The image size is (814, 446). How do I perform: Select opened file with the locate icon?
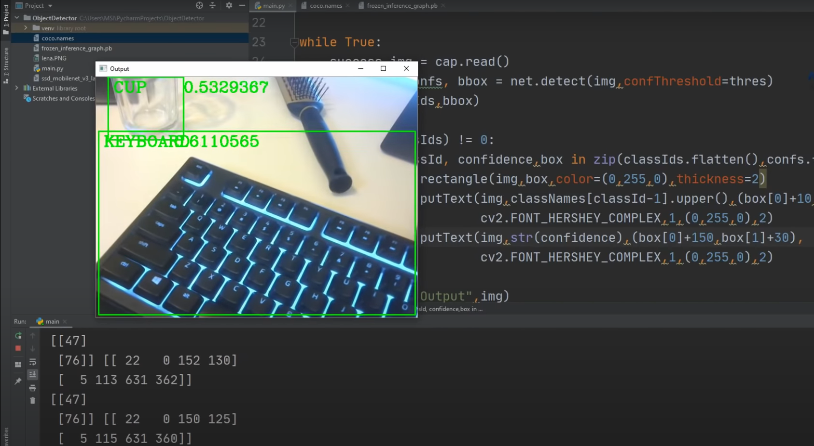198,5
